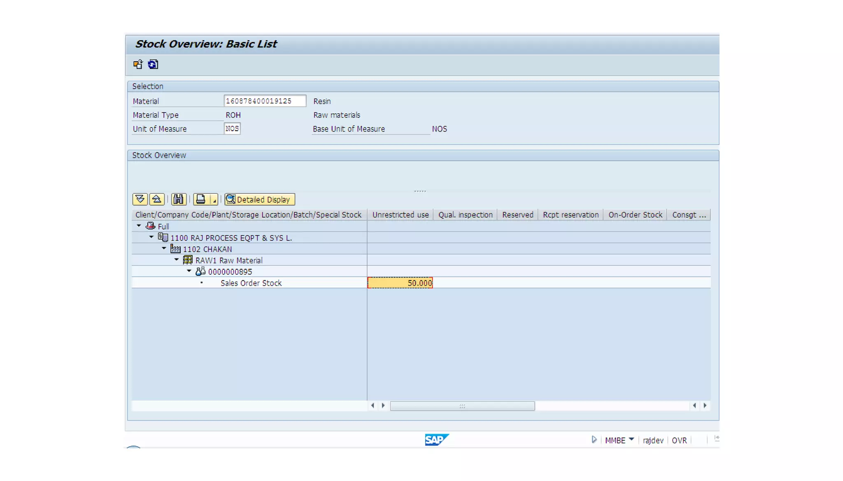Screen dimensions: 843x481
Task: Click the SAP logo in the status bar
Action: pos(436,439)
